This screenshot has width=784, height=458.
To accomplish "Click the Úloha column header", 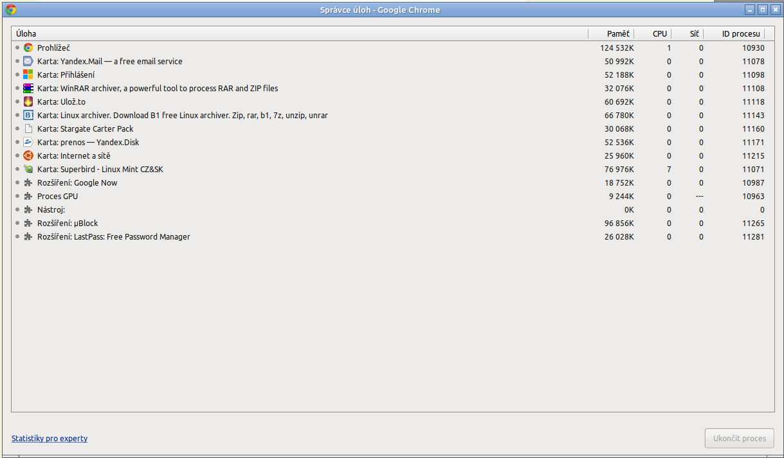I will [26, 33].
